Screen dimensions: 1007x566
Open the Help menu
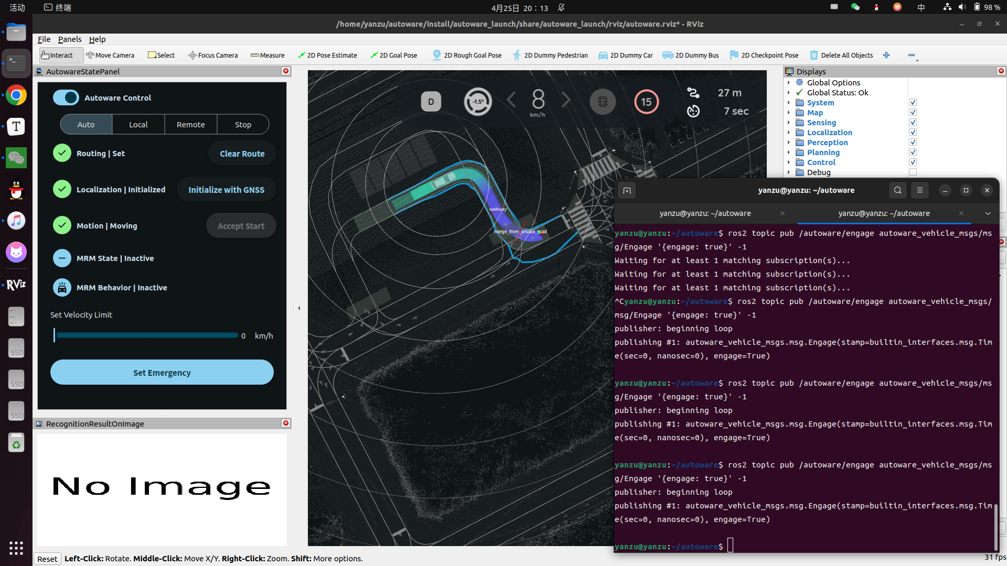(x=97, y=39)
